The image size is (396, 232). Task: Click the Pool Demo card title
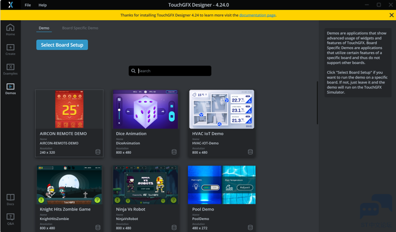point(203,209)
